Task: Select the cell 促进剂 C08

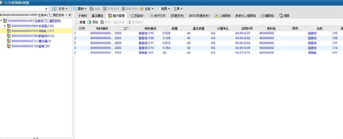Action: (x=147, y=38)
